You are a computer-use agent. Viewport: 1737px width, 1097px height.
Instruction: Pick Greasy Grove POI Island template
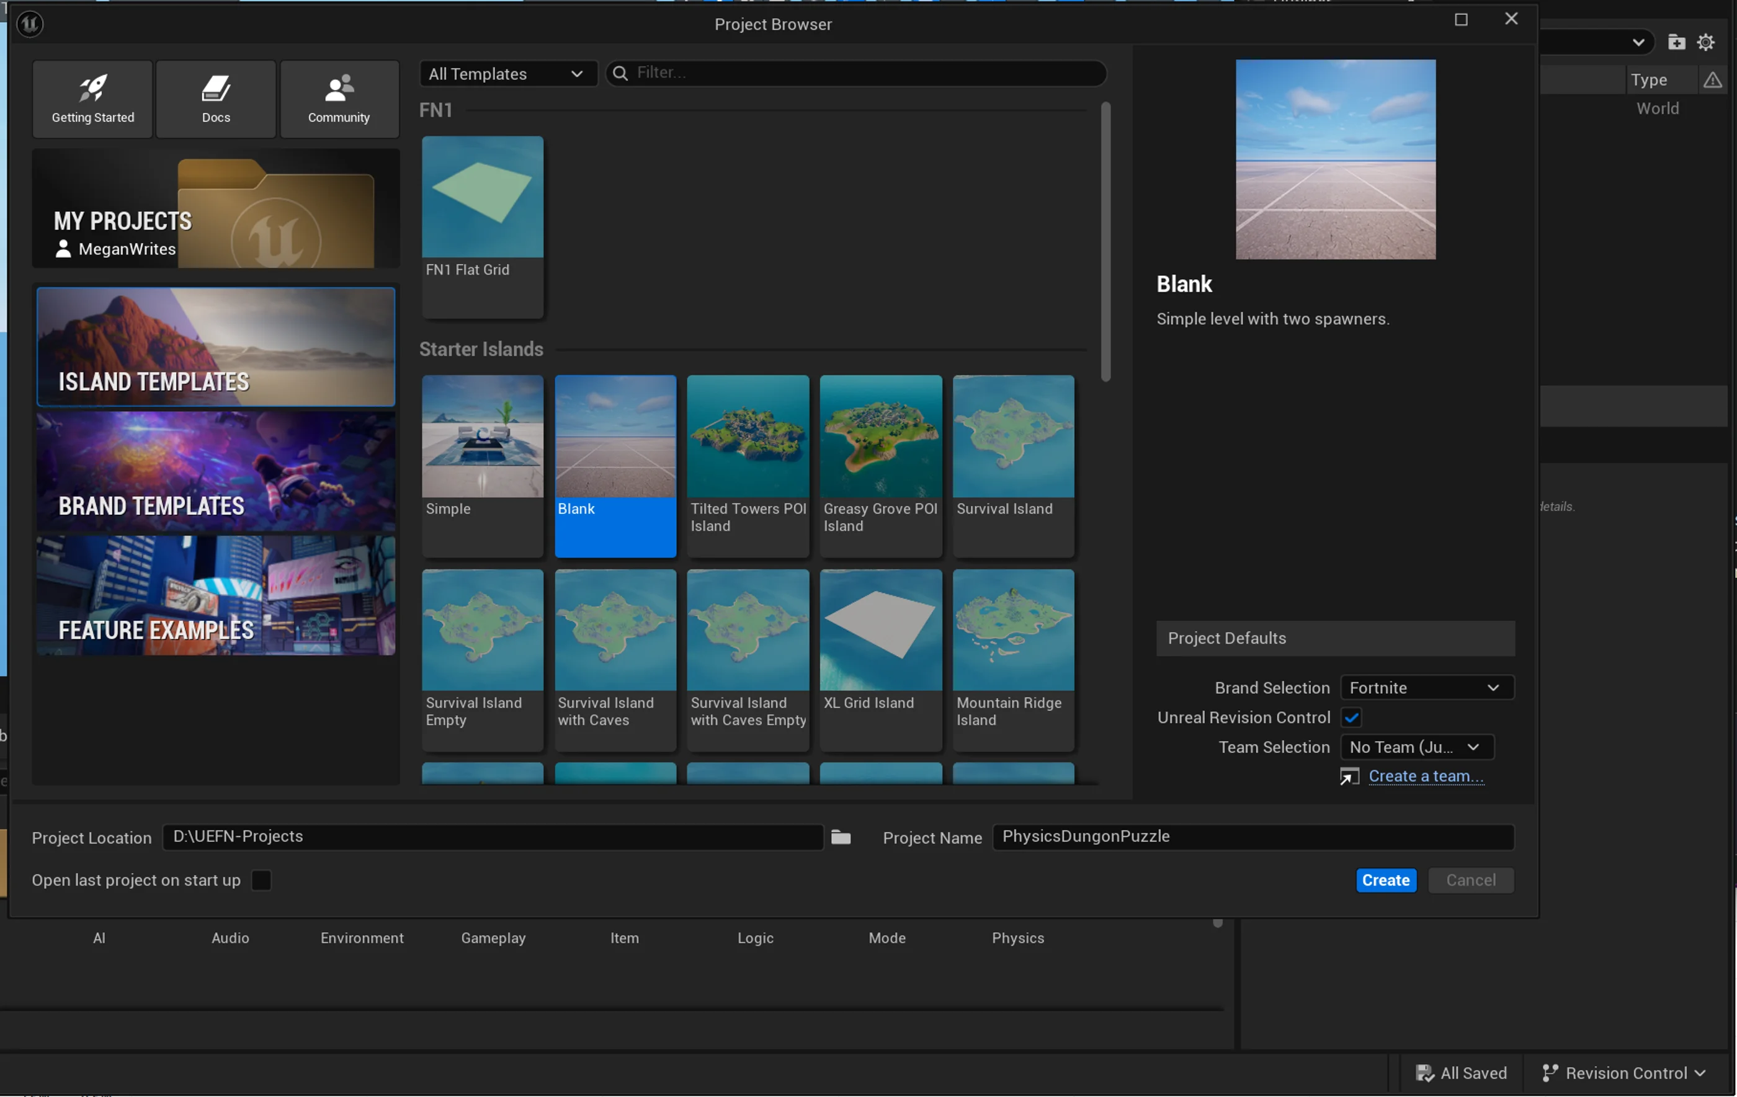pyautogui.click(x=881, y=466)
